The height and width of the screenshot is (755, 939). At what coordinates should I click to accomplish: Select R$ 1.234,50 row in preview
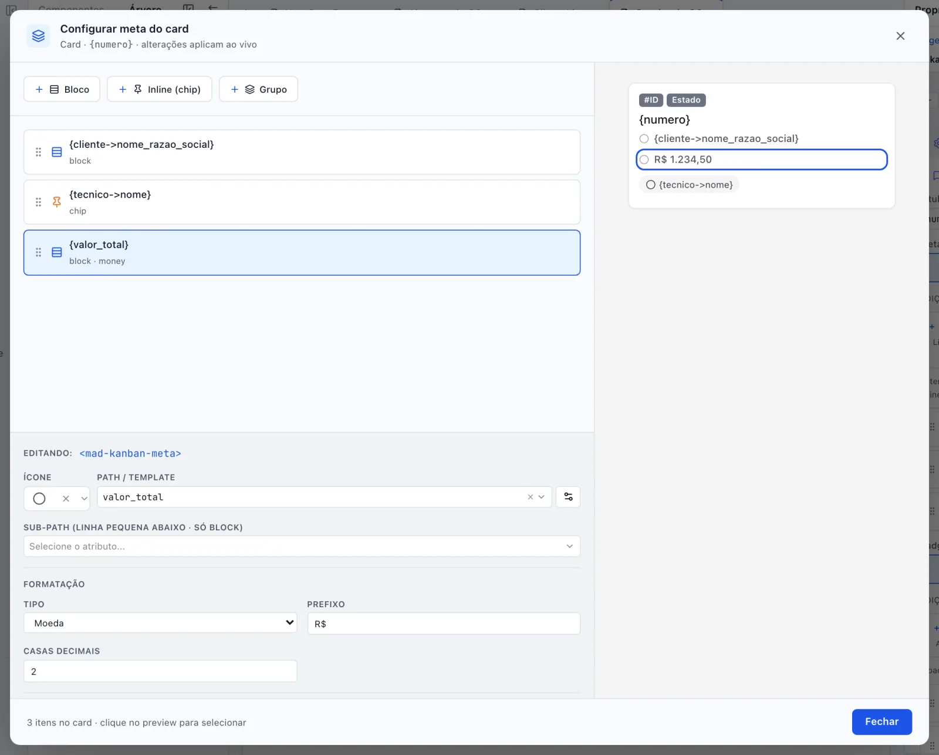pyautogui.click(x=762, y=160)
